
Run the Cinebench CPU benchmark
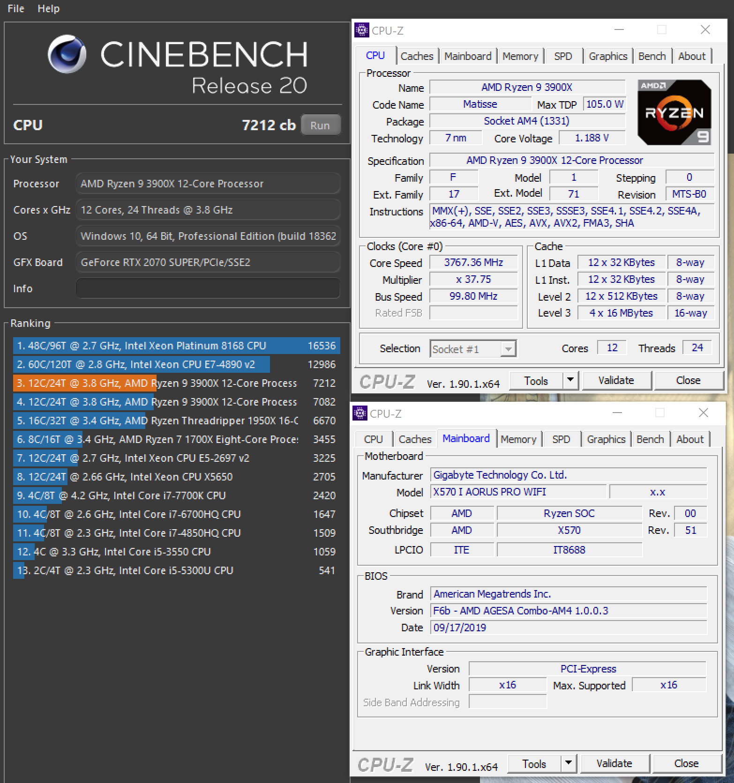point(320,125)
